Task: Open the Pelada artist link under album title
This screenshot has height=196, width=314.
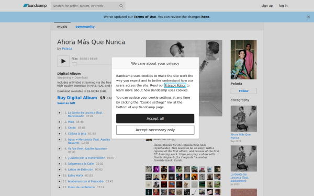Action: 67,49
